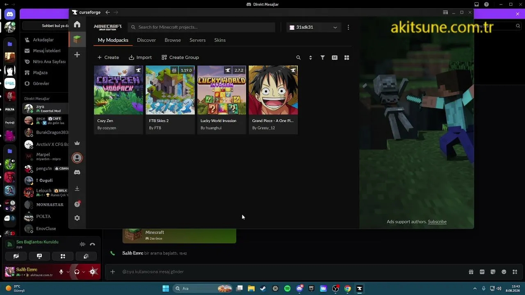Viewport: 525px width, 295px height.
Task: Toggle Discord microphone mute
Action: click(61, 272)
